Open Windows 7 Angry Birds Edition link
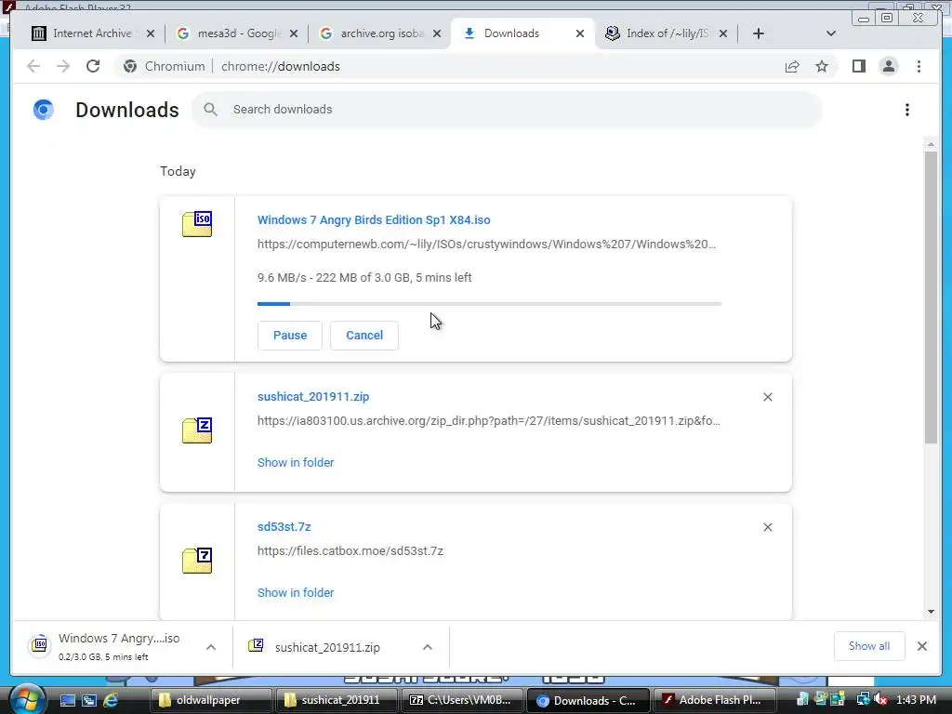The width and height of the screenshot is (952, 714). click(374, 219)
